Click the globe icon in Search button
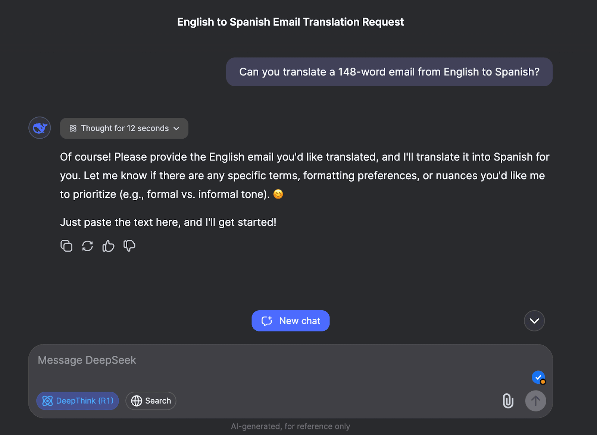The width and height of the screenshot is (597, 435). click(137, 401)
